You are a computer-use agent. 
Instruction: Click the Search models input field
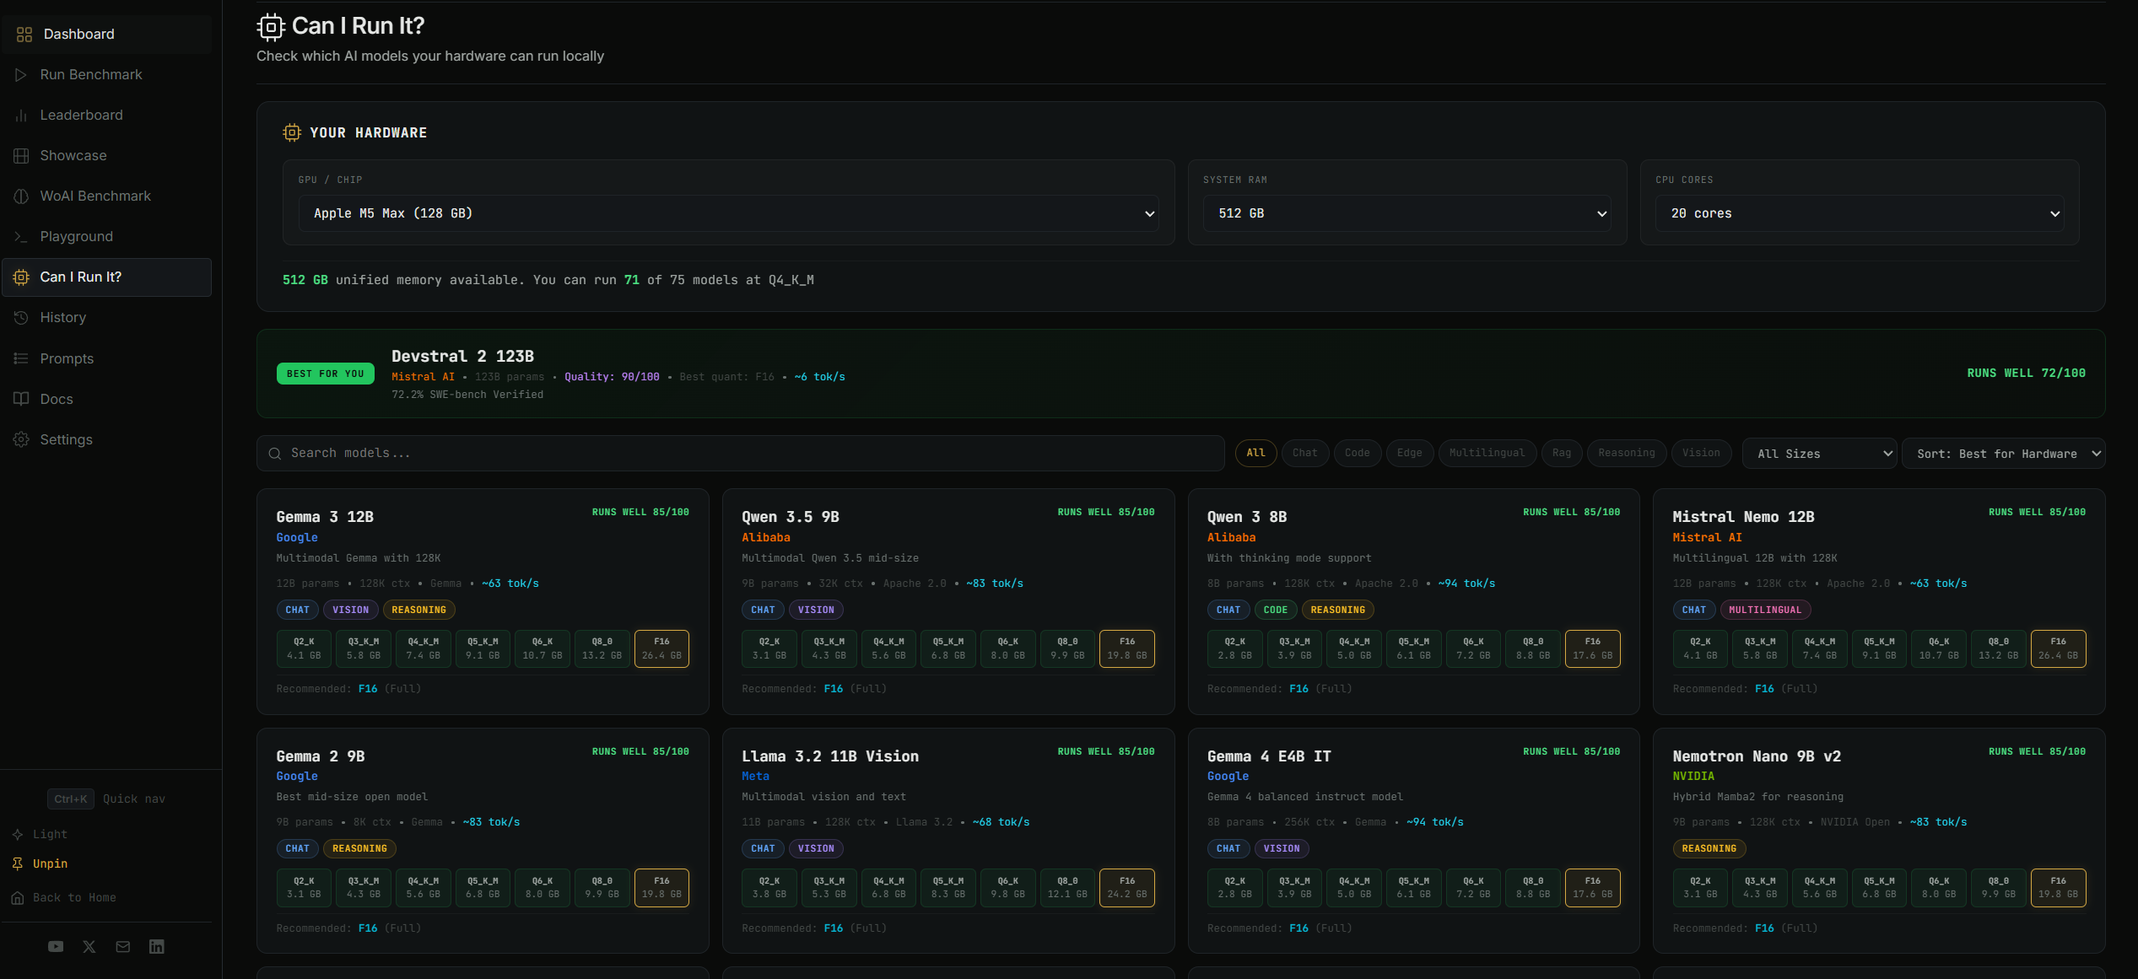740,454
